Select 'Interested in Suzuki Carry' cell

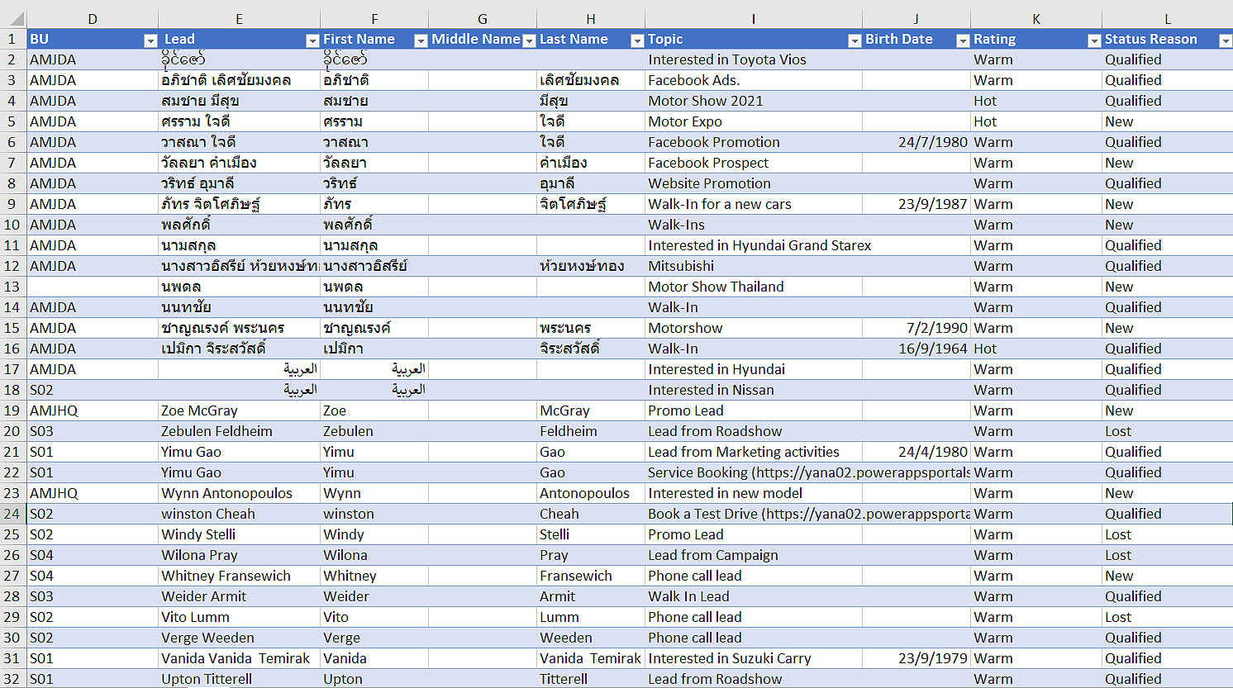click(753, 658)
